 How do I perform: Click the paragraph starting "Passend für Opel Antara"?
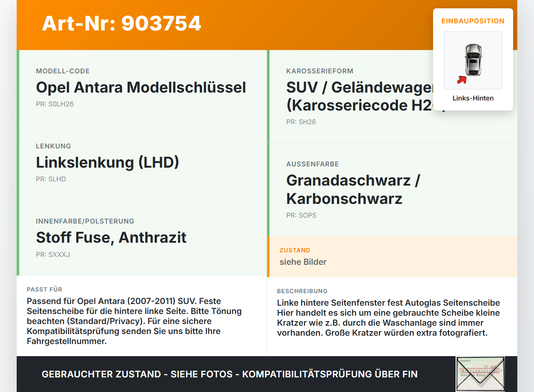[x=134, y=321]
